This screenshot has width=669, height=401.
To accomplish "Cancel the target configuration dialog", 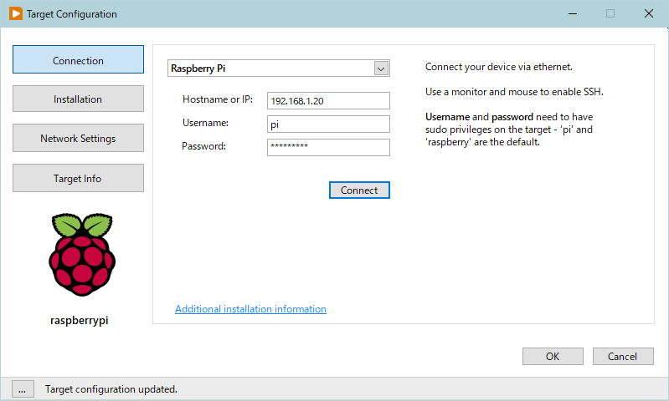I will click(622, 356).
